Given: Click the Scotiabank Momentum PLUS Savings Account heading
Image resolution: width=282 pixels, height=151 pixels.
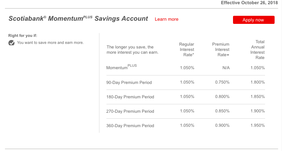Looking at the screenshot, I should (78, 19).
